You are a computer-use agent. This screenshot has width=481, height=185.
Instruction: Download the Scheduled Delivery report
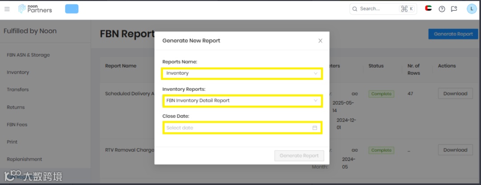(455, 94)
